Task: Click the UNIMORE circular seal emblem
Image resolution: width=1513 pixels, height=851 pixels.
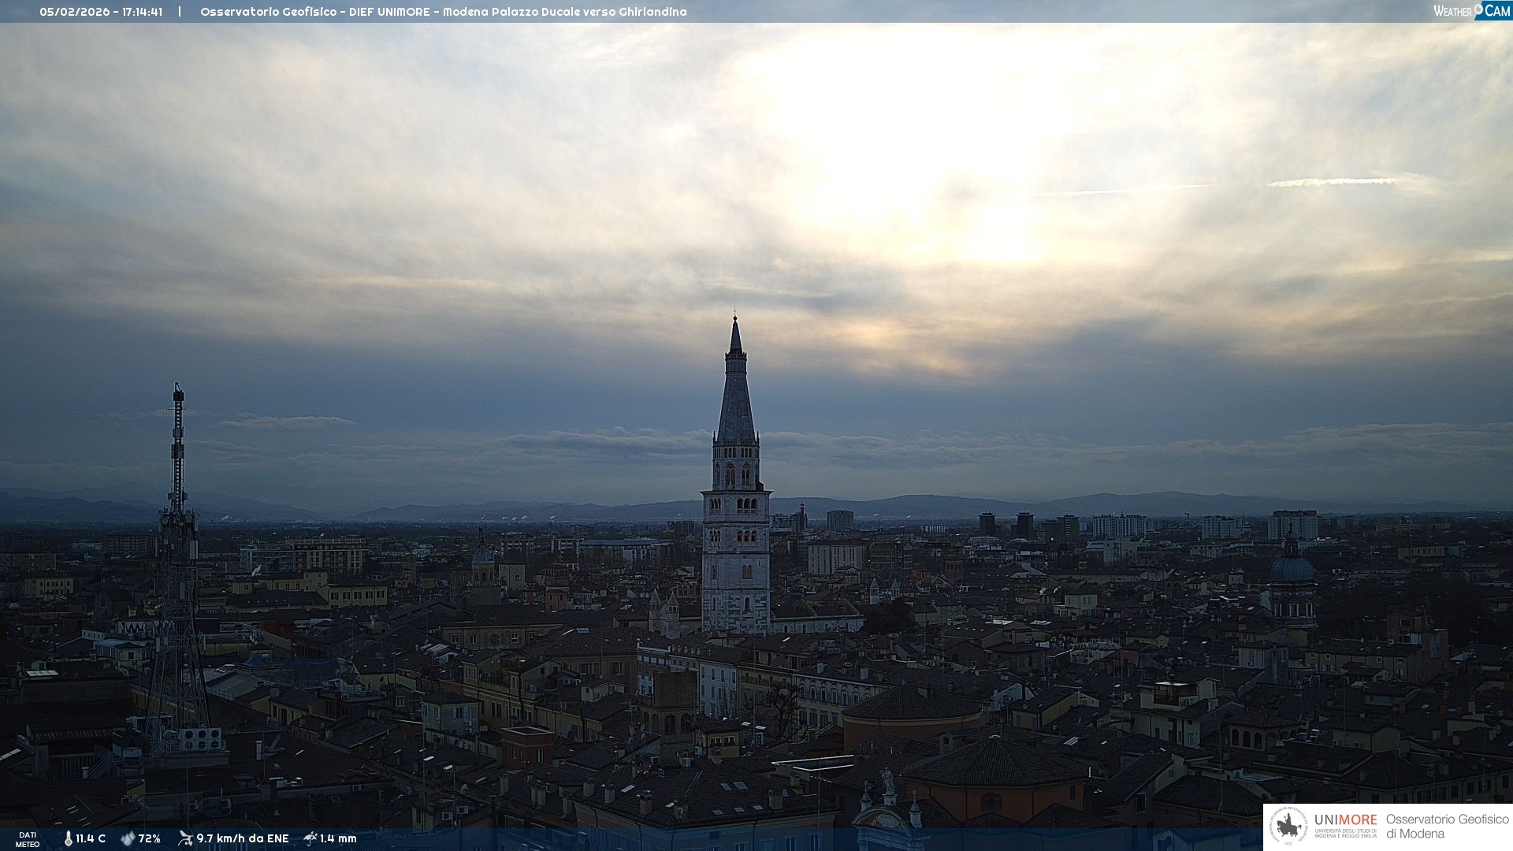Action: click(1288, 826)
